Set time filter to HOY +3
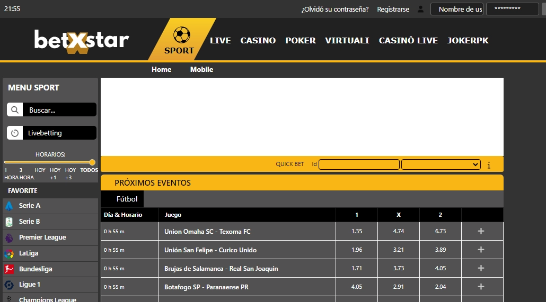 coord(71,174)
